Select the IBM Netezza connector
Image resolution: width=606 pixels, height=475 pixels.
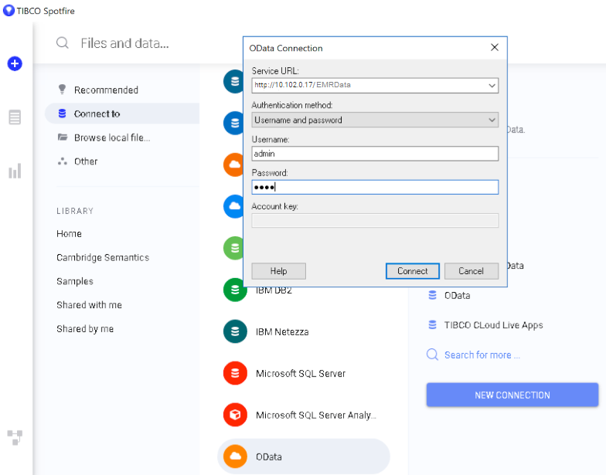tap(282, 332)
